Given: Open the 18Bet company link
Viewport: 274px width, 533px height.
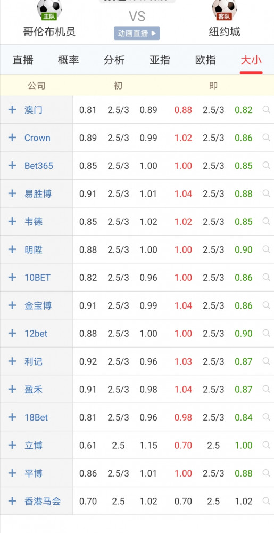Looking at the screenshot, I should (36, 417).
